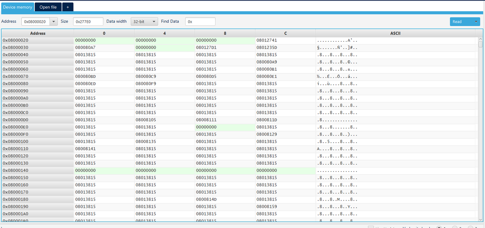Click the cell containing 08008129

point(285,135)
